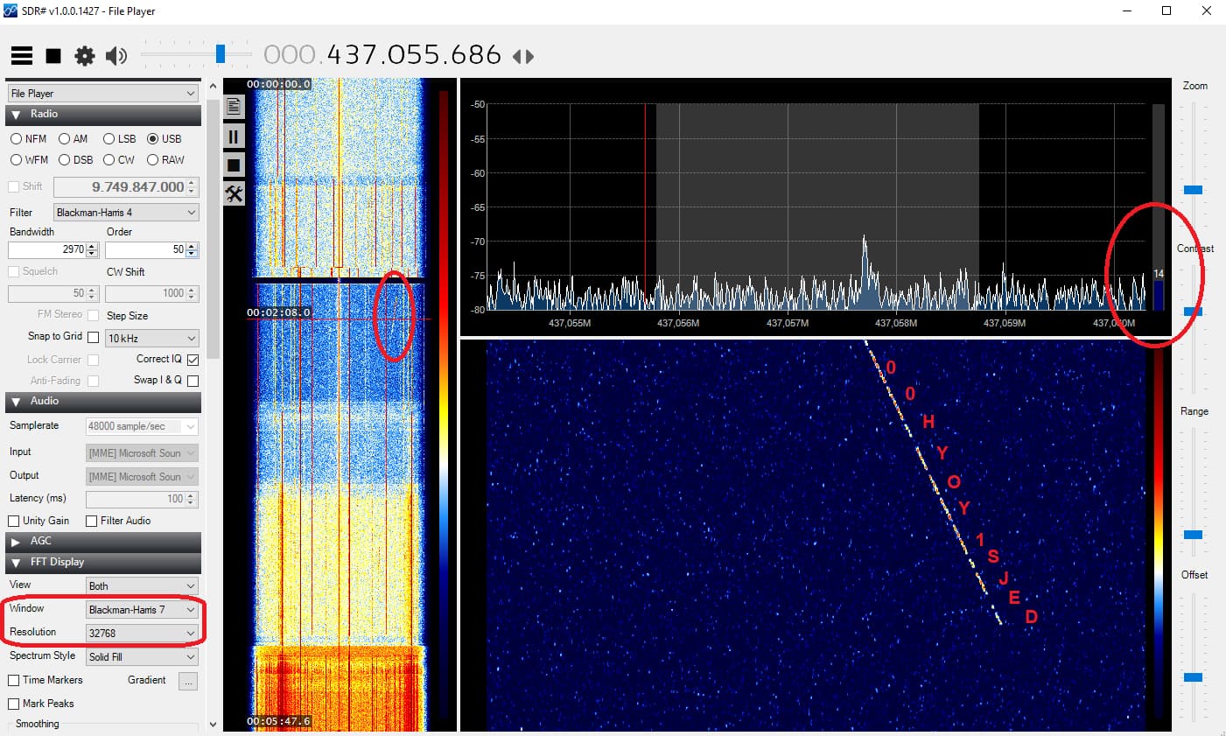This screenshot has width=1226, height=736.
Task: Uncheck the Correct IQ option
Action: 193,360
